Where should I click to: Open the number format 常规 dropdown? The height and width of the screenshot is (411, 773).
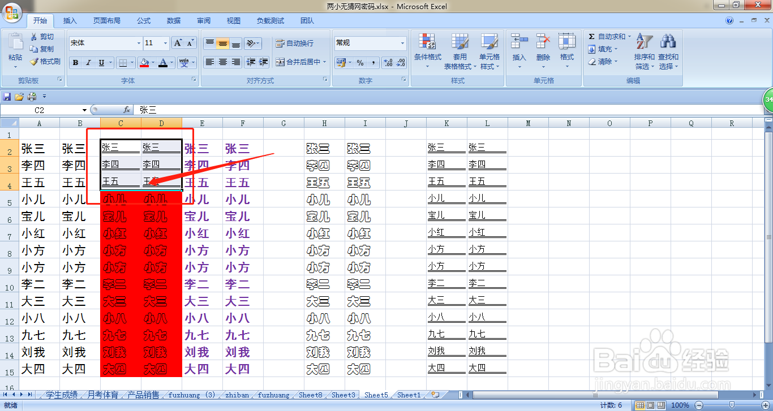point(403,43)
